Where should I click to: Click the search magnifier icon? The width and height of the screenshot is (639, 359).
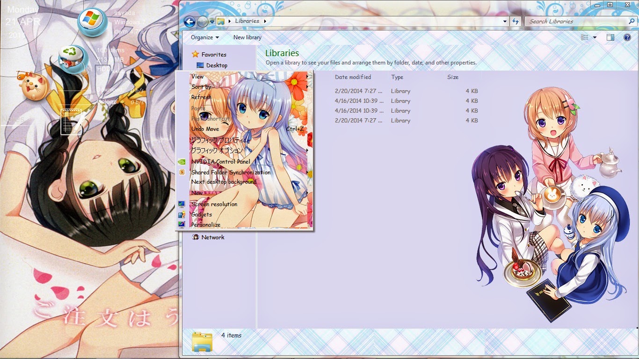click(632, 22)
